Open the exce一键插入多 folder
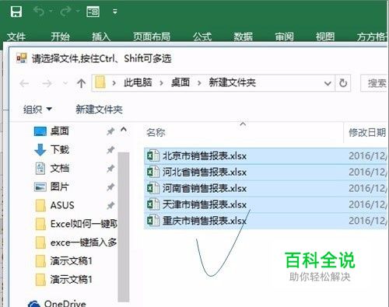The height and width of the screenshot is (307, 389). [x=83, y=242]
